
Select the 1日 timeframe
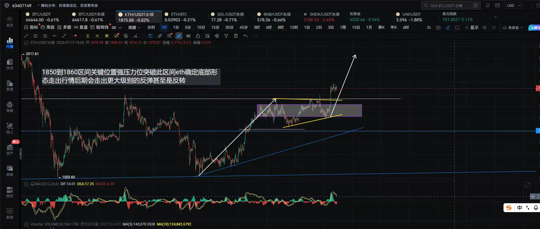[307, 28]
